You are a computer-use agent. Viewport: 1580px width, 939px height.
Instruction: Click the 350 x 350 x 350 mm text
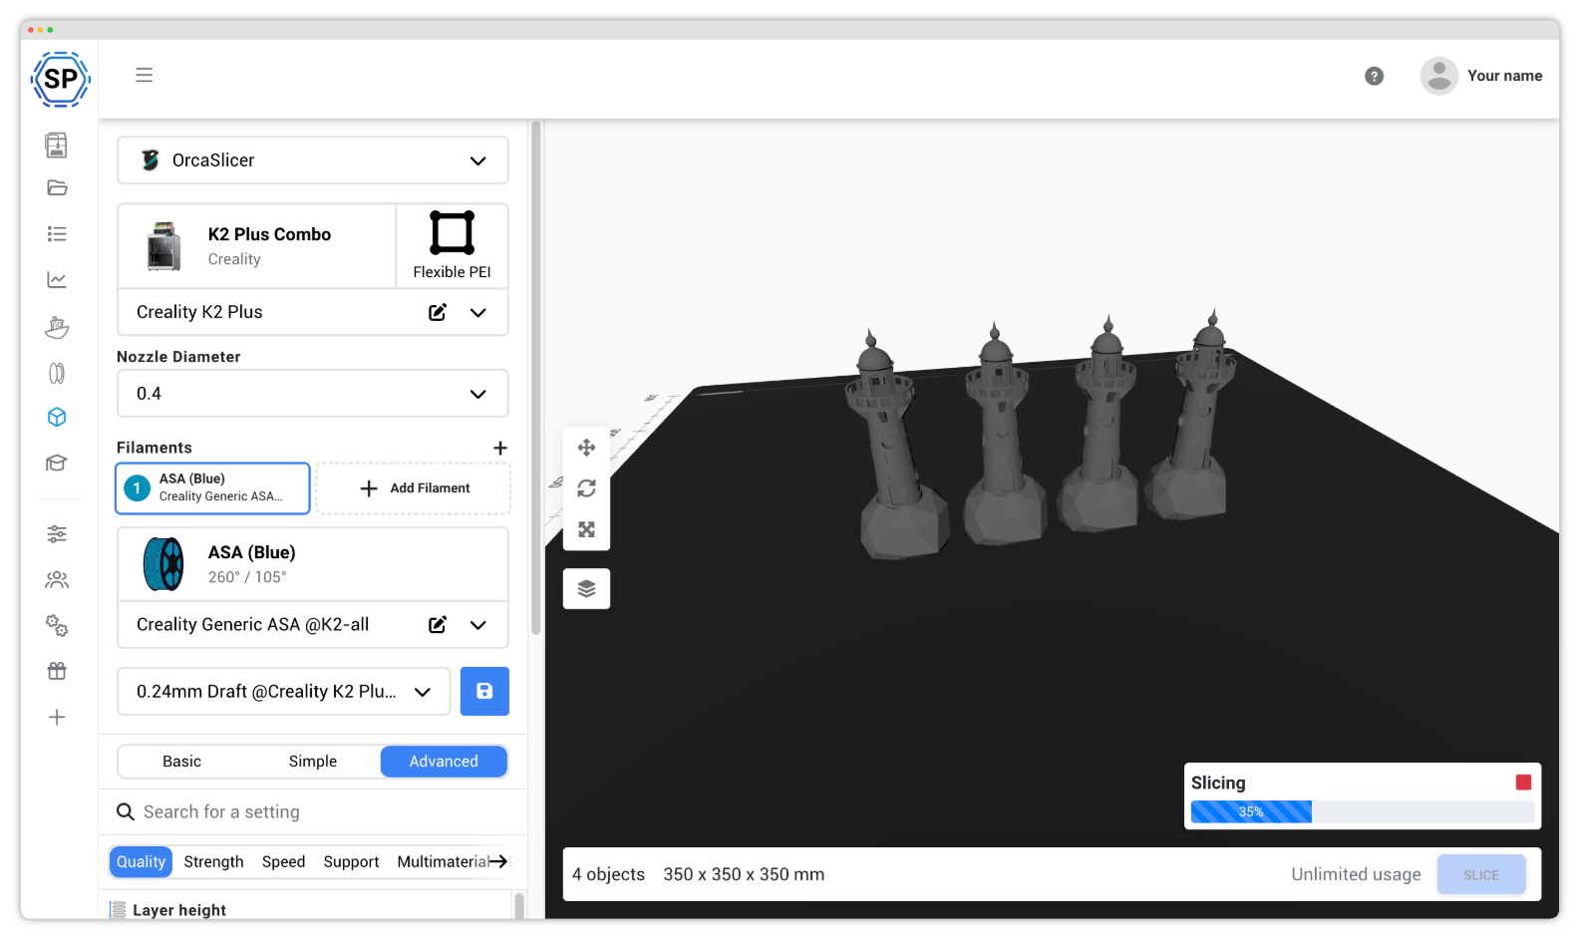click(x=744, y=874)
